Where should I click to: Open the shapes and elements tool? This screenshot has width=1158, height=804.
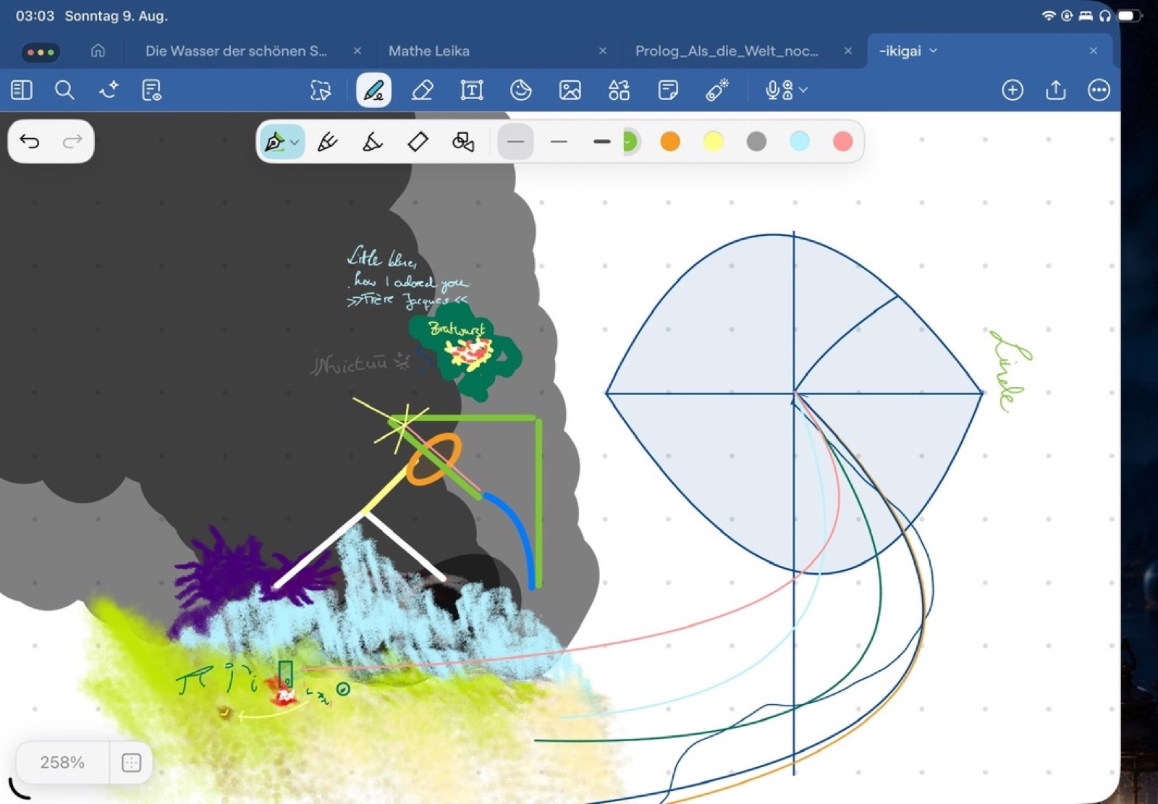(x=619, y=90)
